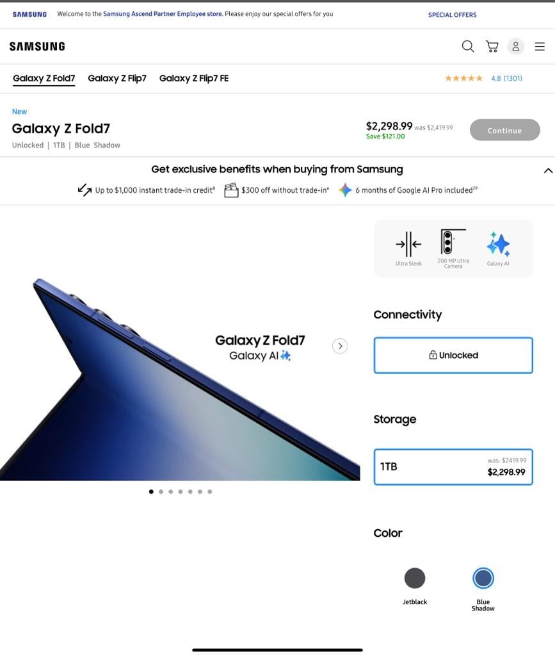Select the 1TB storage option
This screenshot has width=555, height=656.
[x=453, y=467]
